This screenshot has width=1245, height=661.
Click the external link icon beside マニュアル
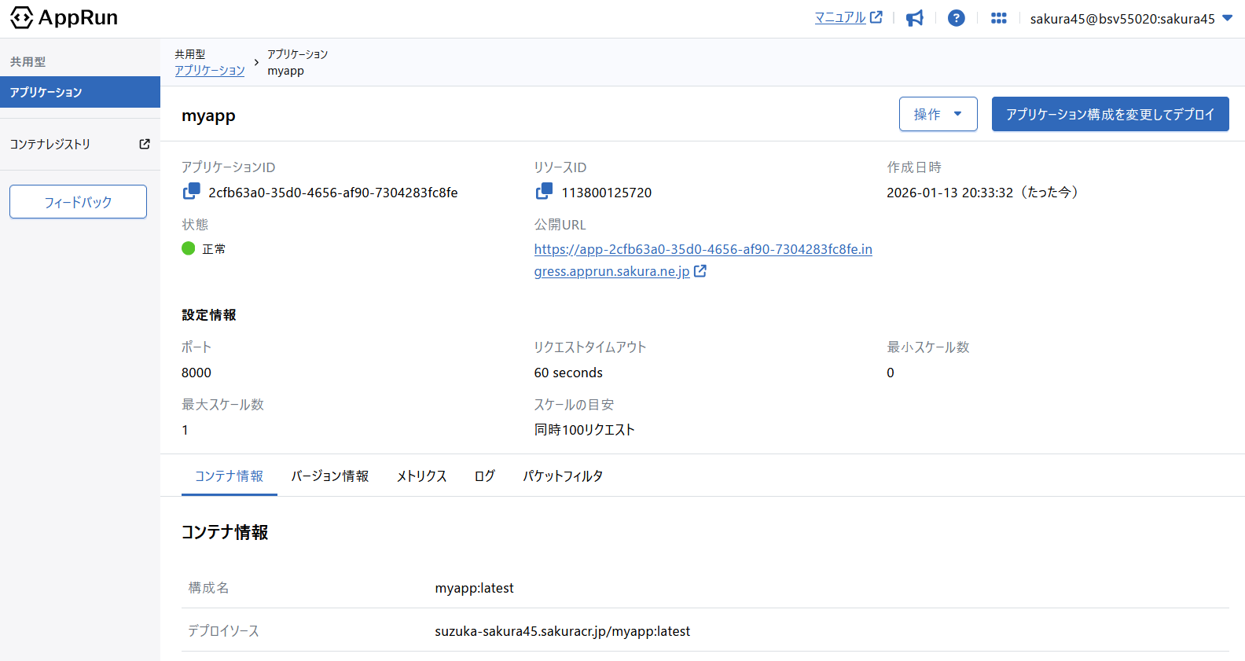876,17
